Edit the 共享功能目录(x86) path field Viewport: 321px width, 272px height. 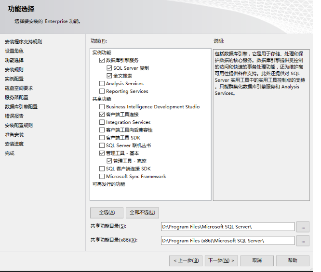(x=227, y=241)
